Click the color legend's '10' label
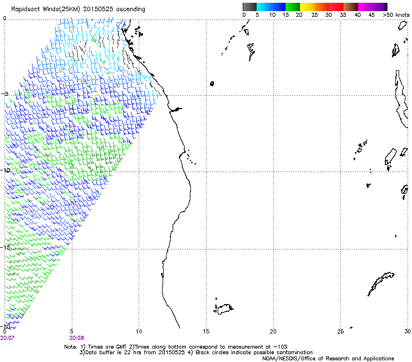Viewport: 412px width, 362px height. click(x=272, y=15)
